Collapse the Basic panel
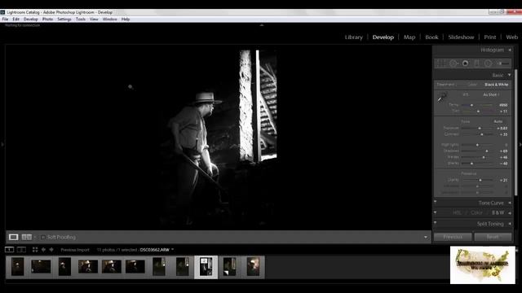Image resolution: width=522 pixels, height=293 pixels. click(509, 75)
